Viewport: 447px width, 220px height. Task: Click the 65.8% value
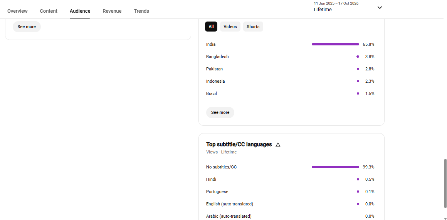click(x=368, y=44)
